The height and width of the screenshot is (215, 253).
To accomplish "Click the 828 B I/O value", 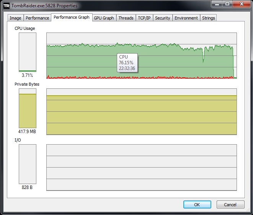I will (x=27, y=187).
